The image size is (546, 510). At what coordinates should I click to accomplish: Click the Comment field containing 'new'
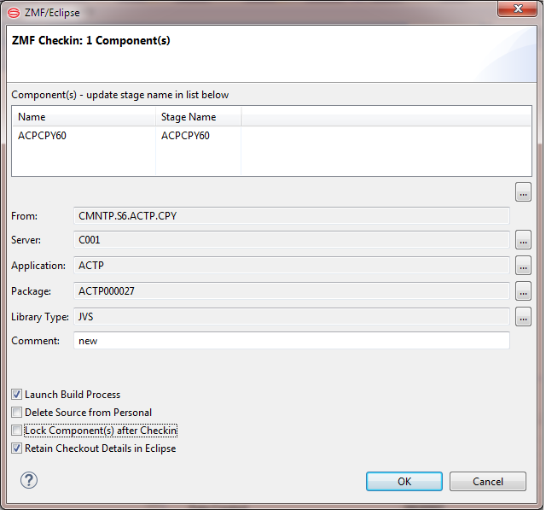pyautogui.click(x=292, y=341)
